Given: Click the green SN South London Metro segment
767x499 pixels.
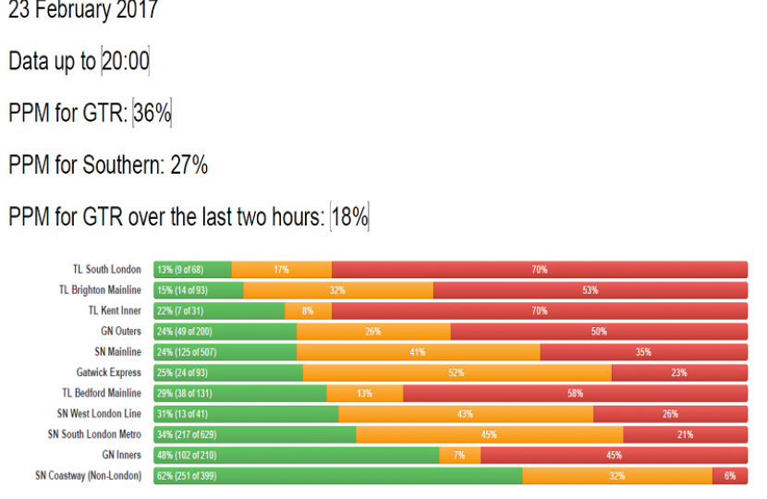Looking at the screenshot, I should [x=254, y=434].
